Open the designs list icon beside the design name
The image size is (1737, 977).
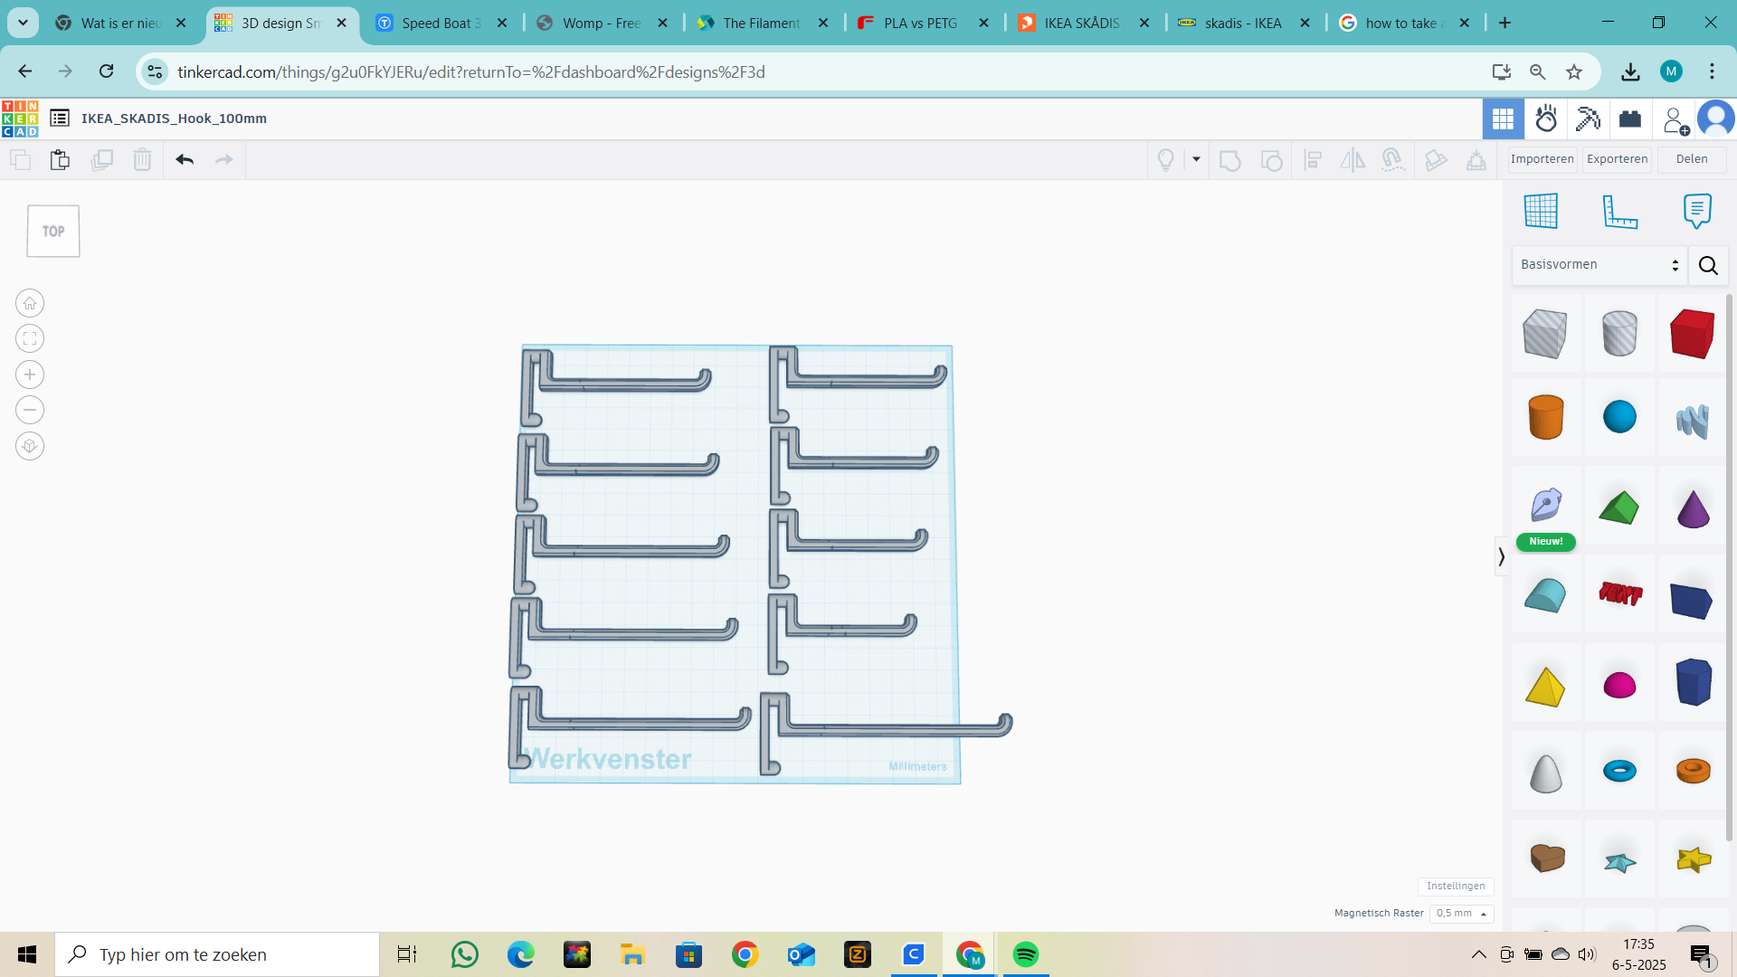tap(60, 119)
